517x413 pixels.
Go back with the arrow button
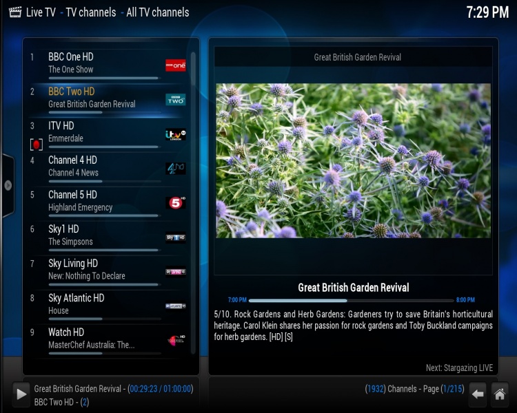tap(478, 394)
